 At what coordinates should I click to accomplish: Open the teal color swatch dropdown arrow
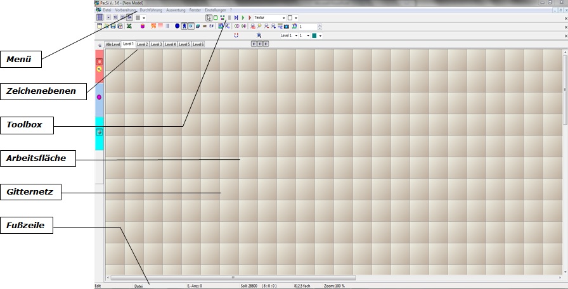click(x=320, y=36)
